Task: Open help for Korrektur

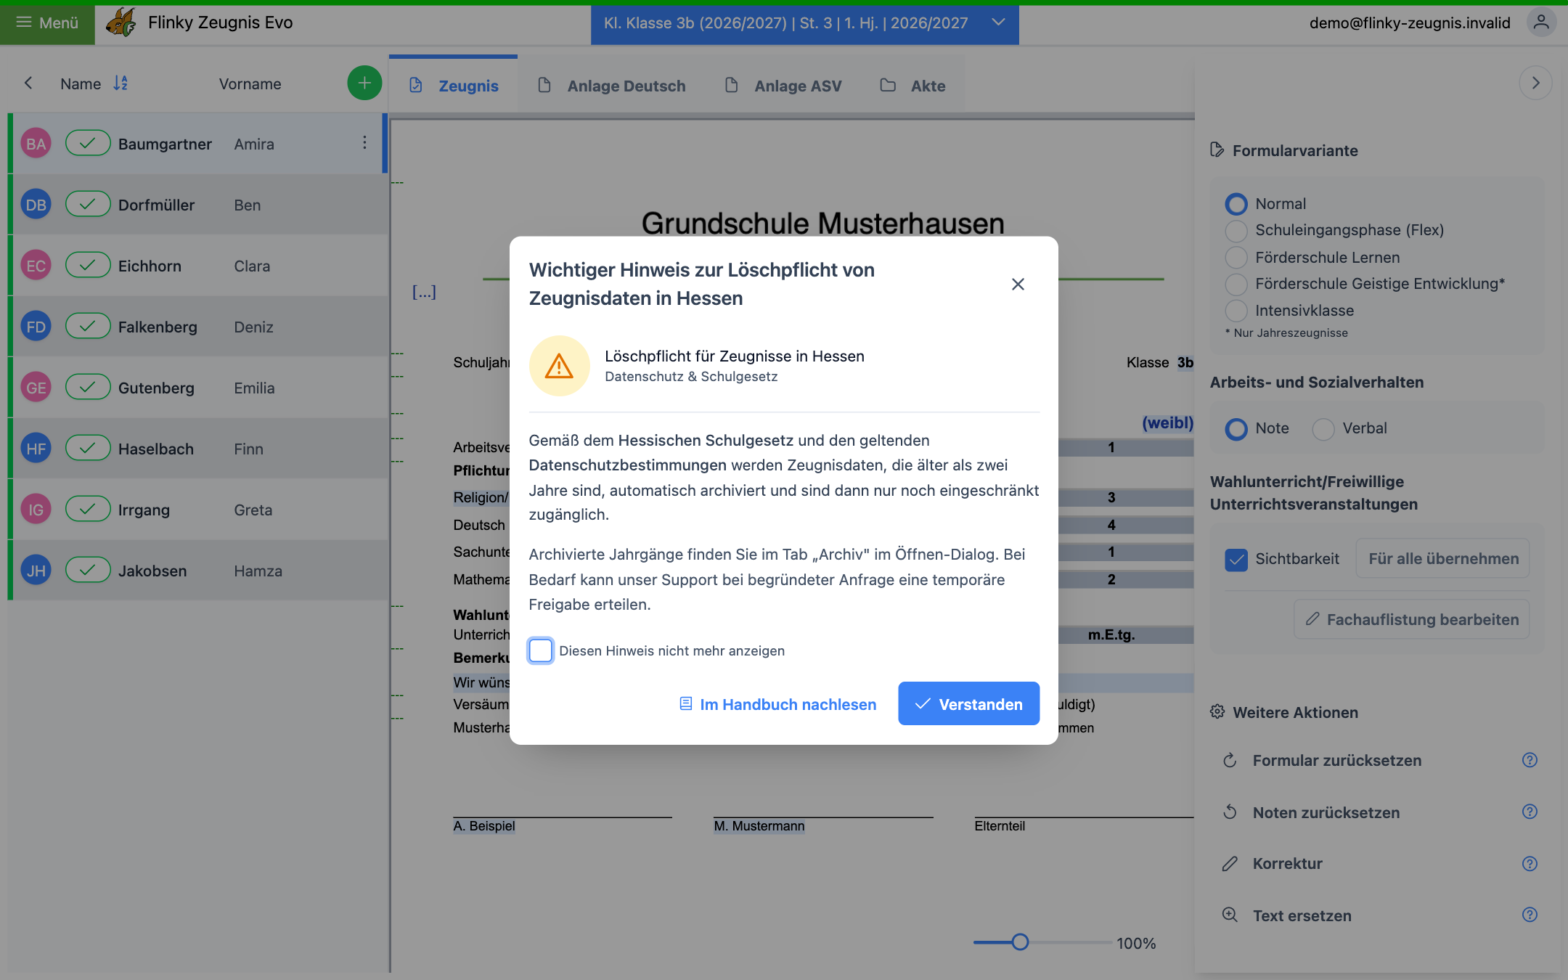Action: (x=1530, y=863)
